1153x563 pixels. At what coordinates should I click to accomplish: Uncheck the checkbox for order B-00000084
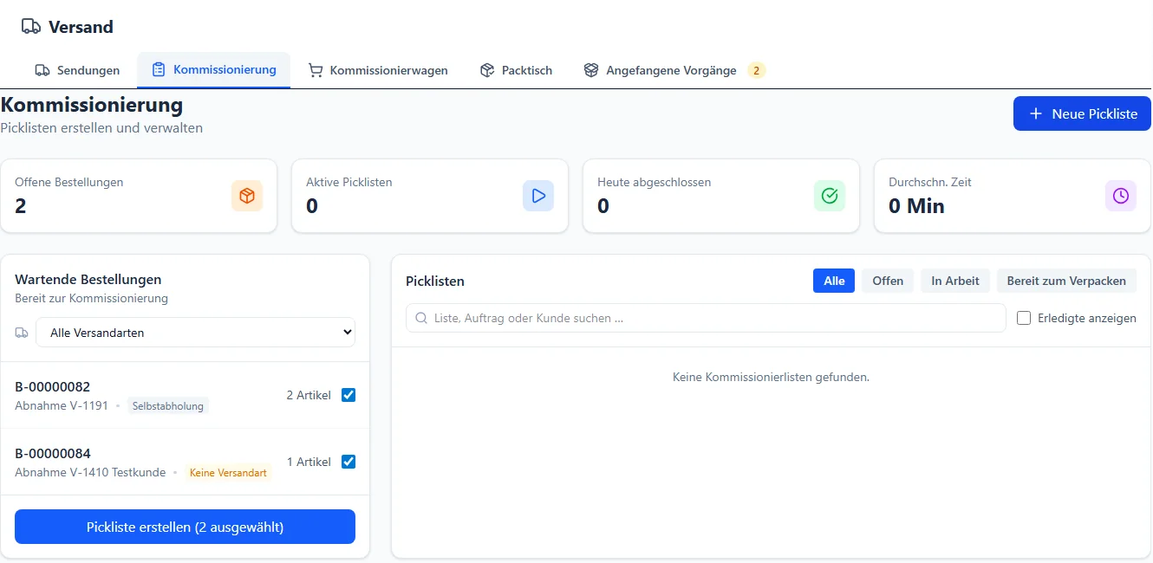(x=349, y=462)
